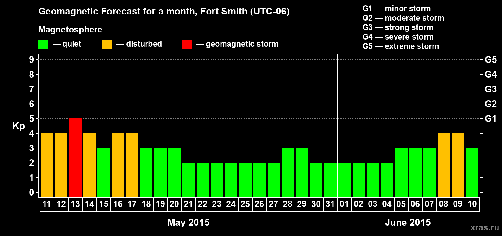Viewport: 502px width, 236px height.
Task: Click the Kp value 5 axis label
Action: 32,119
